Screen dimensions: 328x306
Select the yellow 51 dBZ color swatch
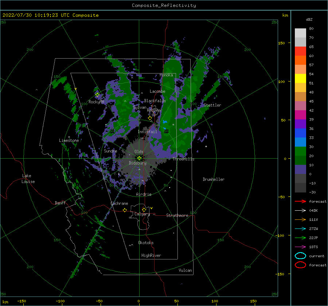(300, 79)
